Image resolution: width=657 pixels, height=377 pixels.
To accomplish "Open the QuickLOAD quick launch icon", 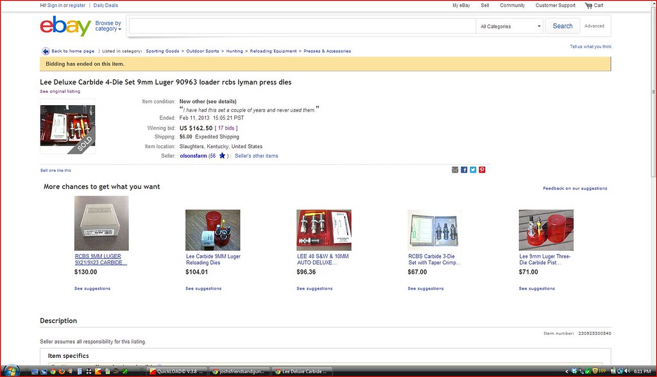I will click(98, 371).
